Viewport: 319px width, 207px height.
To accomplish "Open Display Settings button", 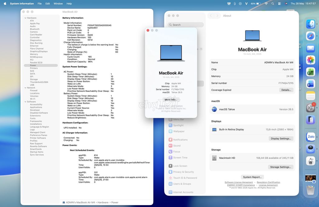I will click(x=281, y=139).
